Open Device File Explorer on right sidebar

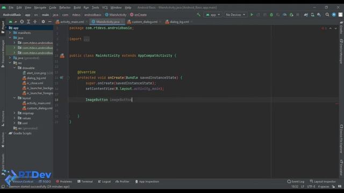pyautogui.click(x=341, y=139)
